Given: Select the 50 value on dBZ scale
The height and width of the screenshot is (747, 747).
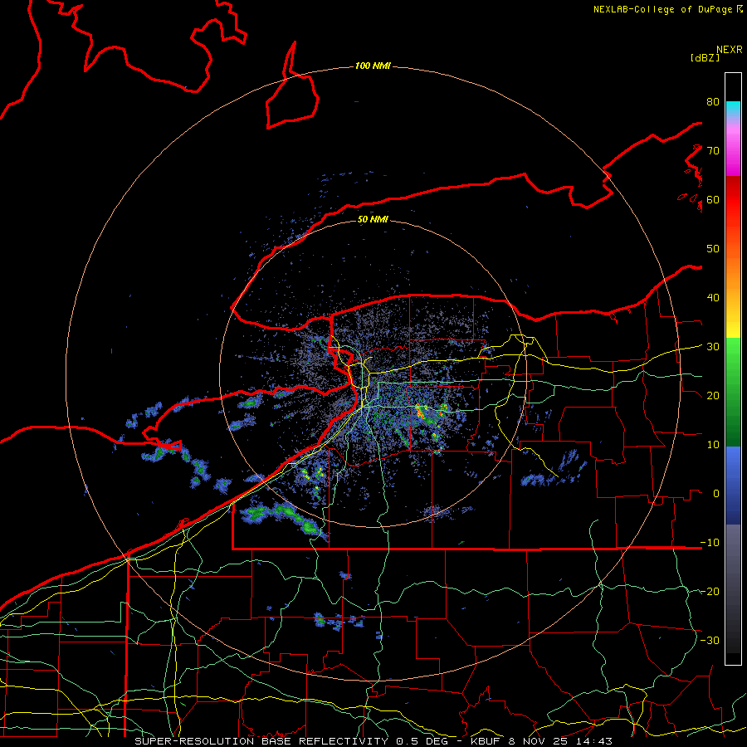Looking at the screenshot, I should click(713, 249).
